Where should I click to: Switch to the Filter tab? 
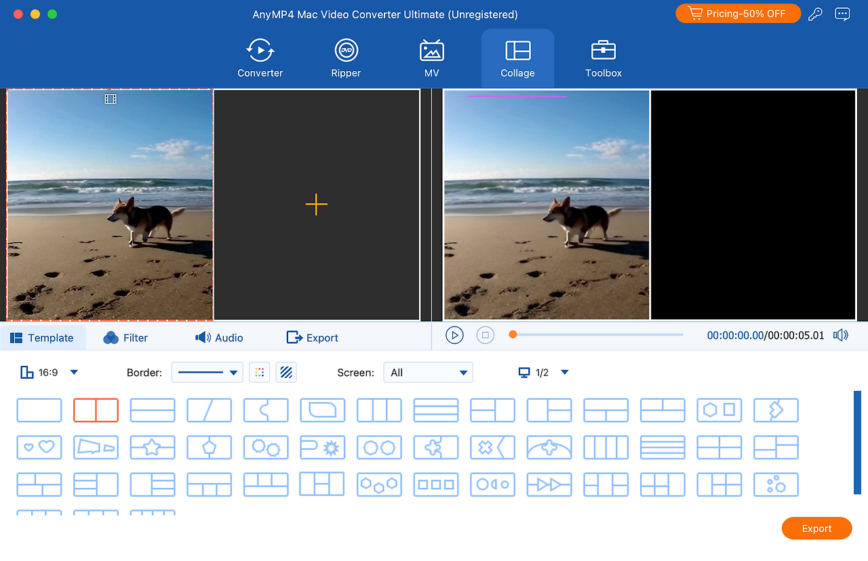coord(125,337)
